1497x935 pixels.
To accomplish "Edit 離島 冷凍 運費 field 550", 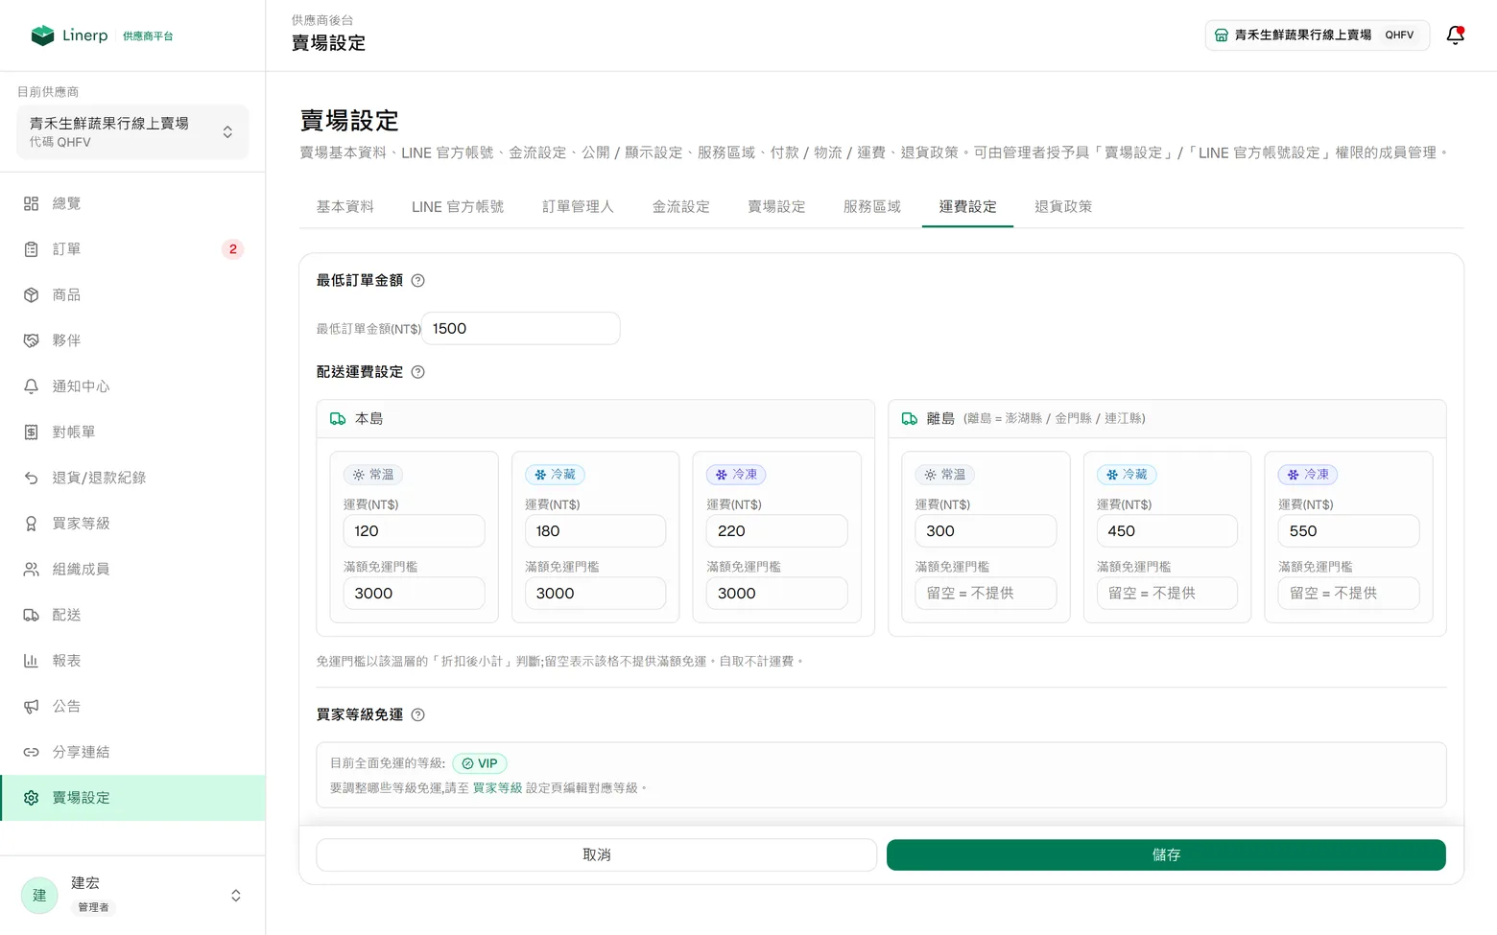I will (x=1348, y=531).
